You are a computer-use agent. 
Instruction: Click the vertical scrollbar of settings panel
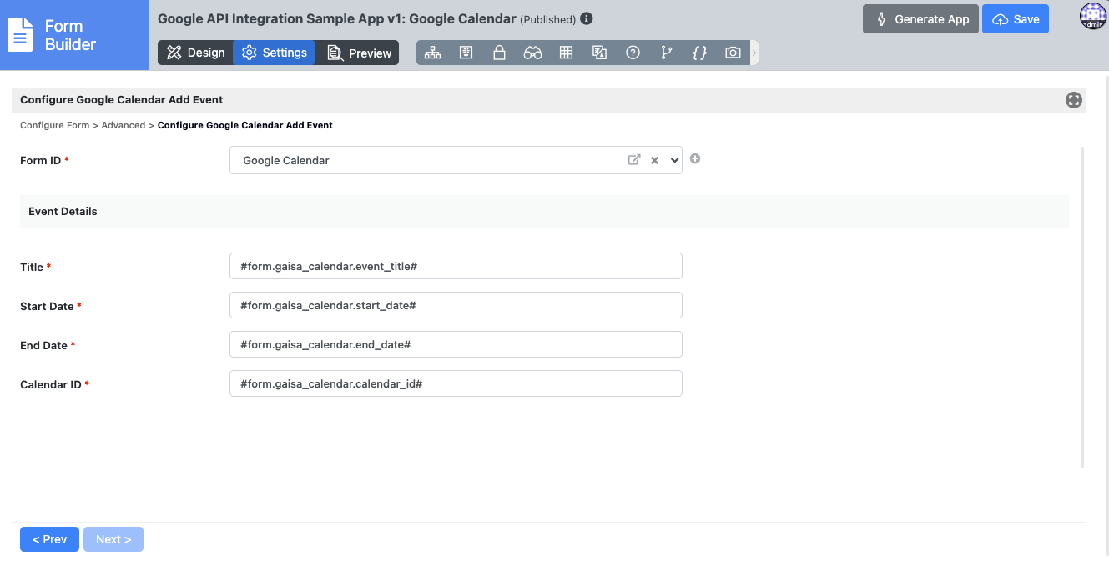point(1082,307)
